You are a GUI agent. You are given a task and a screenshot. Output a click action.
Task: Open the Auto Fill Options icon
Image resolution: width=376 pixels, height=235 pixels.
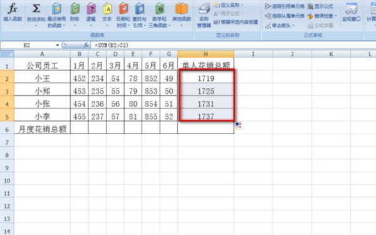(x=238, y=125)
